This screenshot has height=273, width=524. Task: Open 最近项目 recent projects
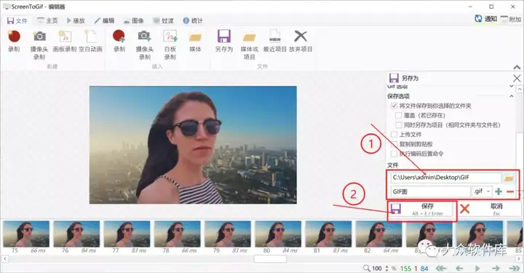coord(274,41)
